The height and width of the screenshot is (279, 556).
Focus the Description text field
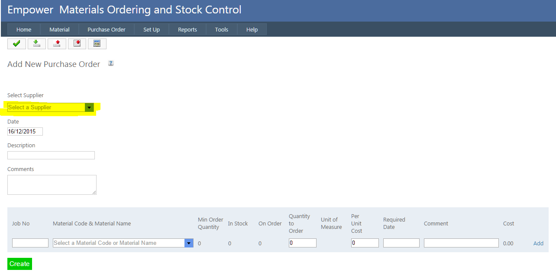tap(51, 155)
